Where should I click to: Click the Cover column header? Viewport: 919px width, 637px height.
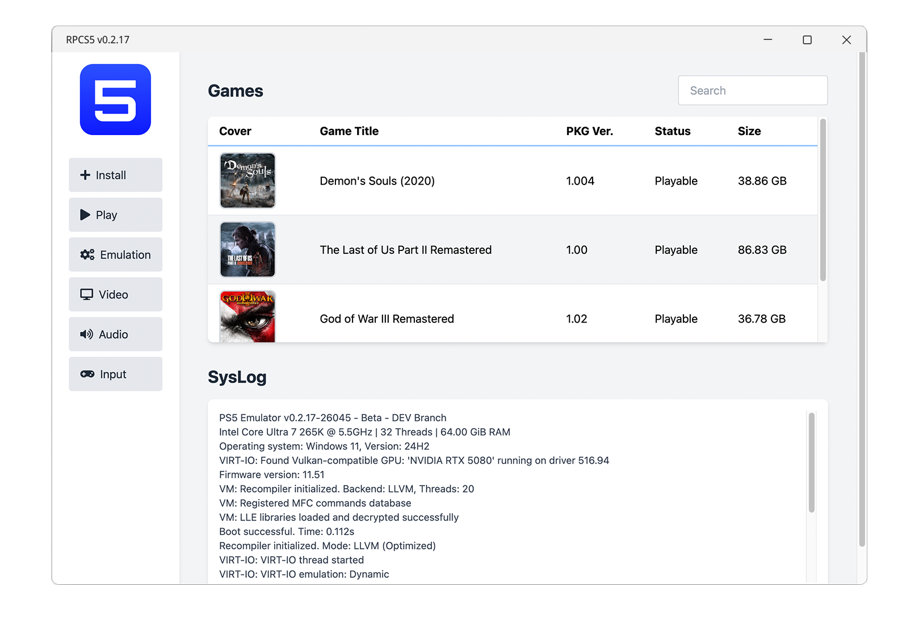coord(235,131)
